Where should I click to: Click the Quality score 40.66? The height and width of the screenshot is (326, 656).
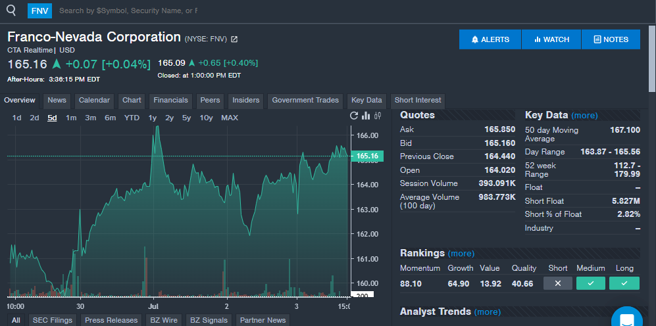pos(522,284)
